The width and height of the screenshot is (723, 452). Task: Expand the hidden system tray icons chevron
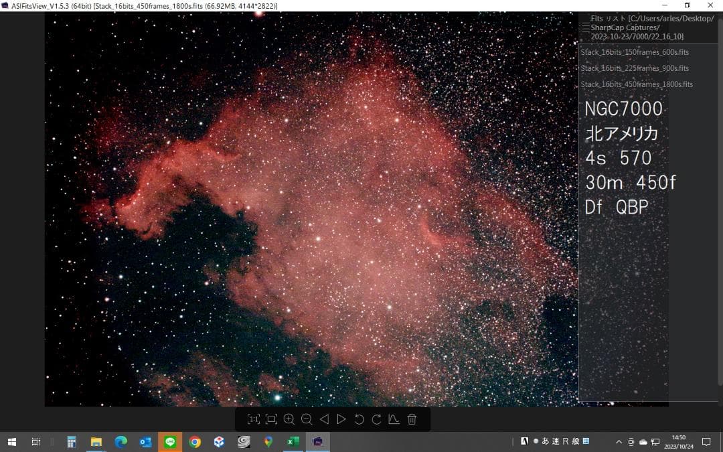click(x=619, y=442)
